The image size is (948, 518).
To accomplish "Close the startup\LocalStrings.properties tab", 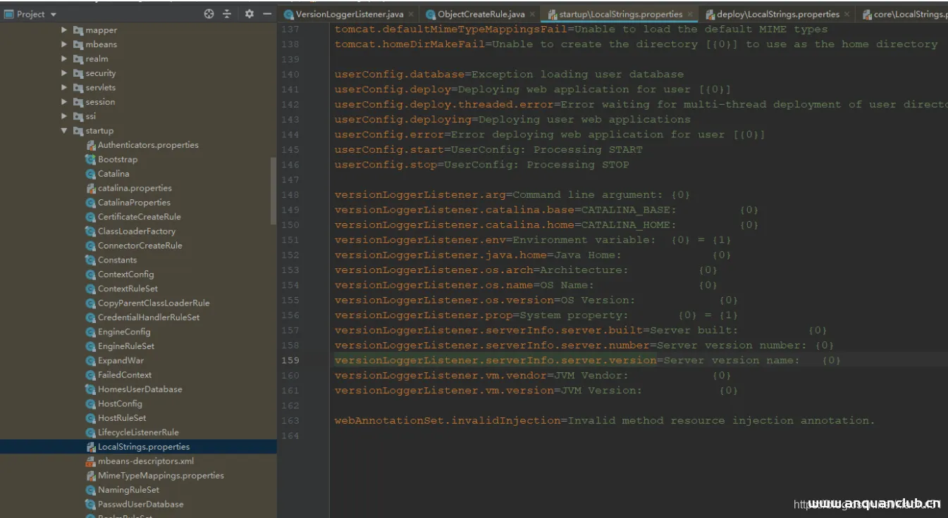I will click(690, 14).
